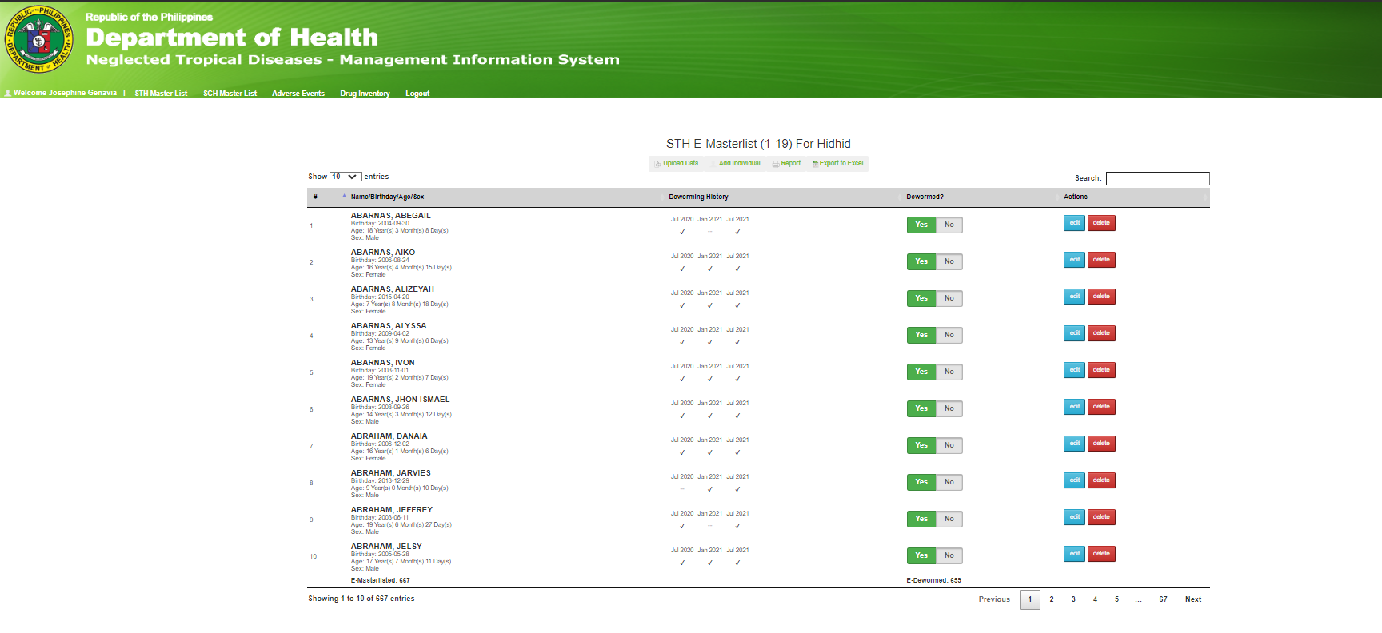Edit the ABARNAS, ABEGAIL record
This screenshot has height=633, width=1382.
(x=1074, y=223)
